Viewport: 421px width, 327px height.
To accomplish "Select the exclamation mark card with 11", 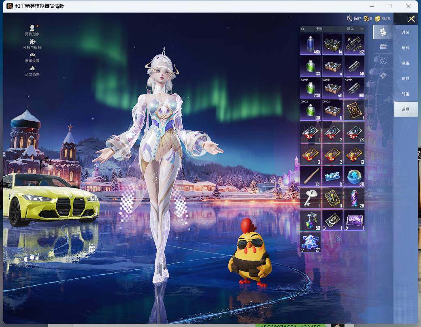I will tap(332, 198).
